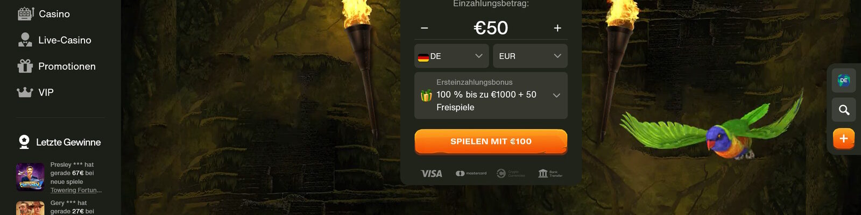Select the Bank Transfer payment icon
This screenshot has height=215, width=861.
click(551, 173)
